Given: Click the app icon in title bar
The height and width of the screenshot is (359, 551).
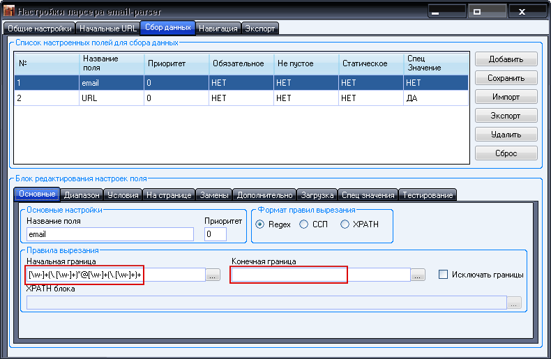Looking at the screenshot, I should (9, 12).
